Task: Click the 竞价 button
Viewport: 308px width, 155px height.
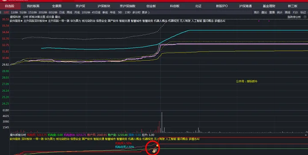Action: coord(256,12)
